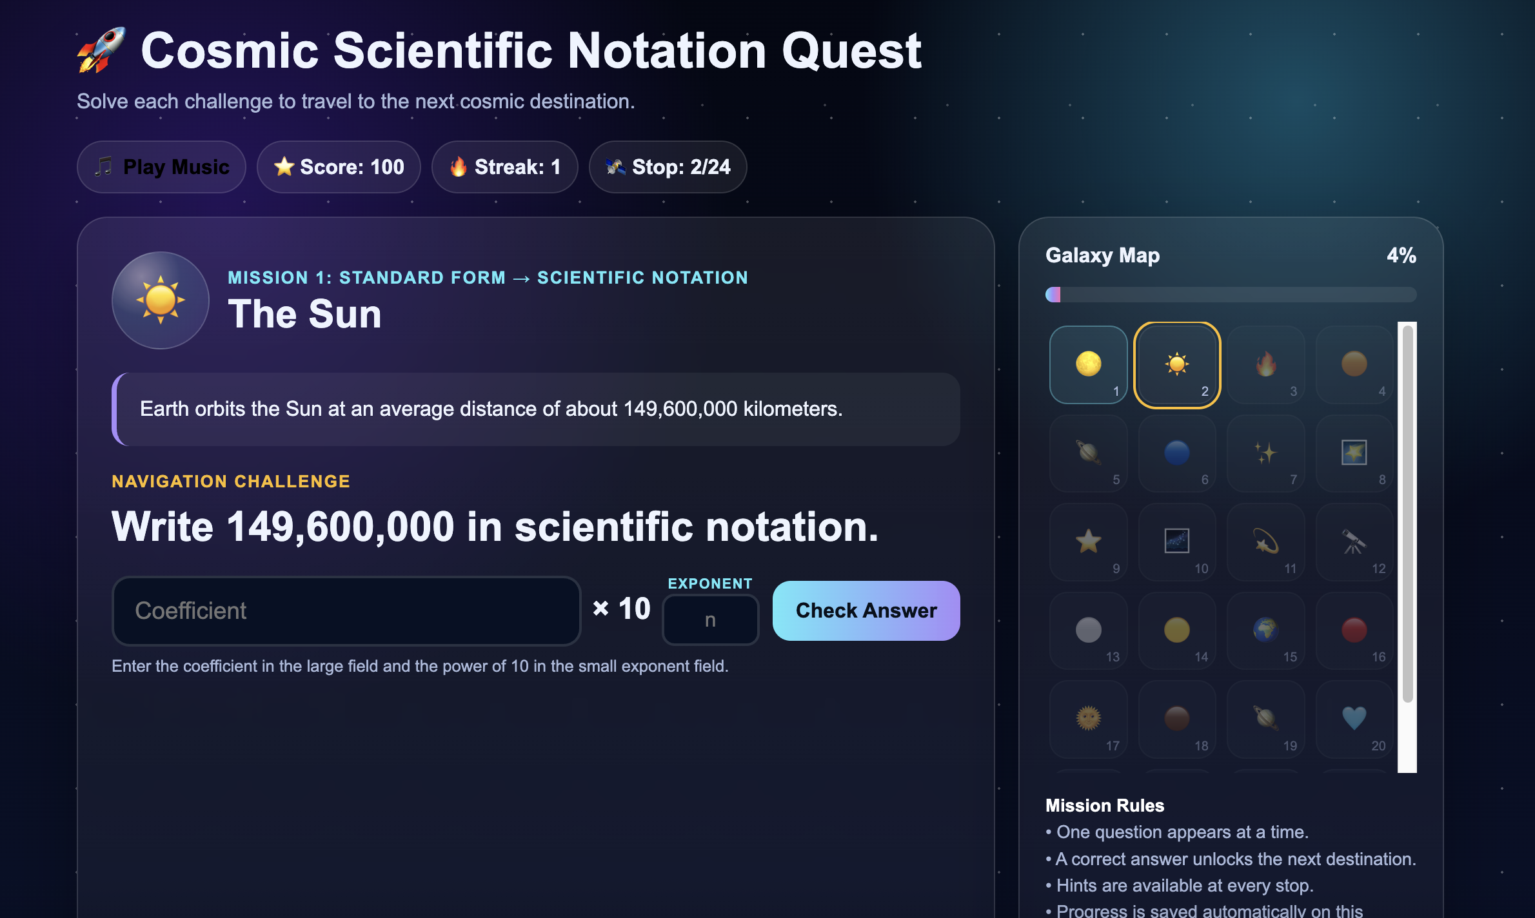
Task: Click the Mission Rules heading
Action: pos(1105,805)
